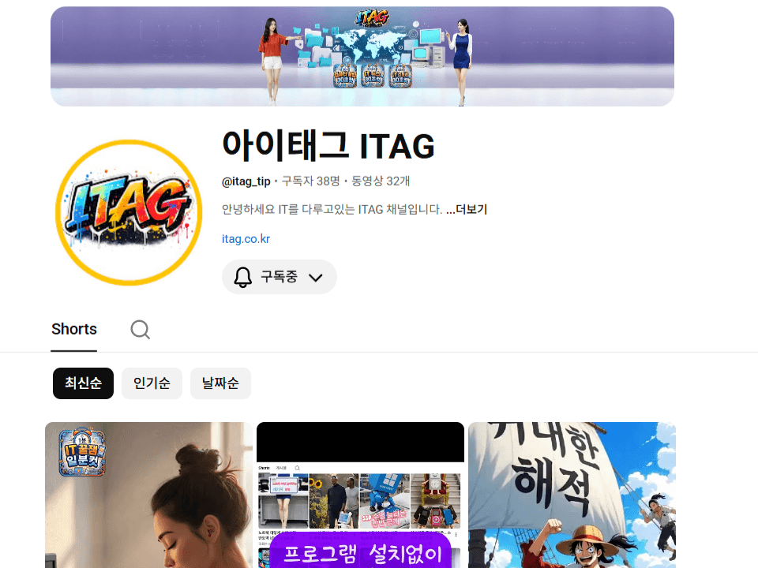Play the 거대한 해적 pirate short

coord(572,495)
